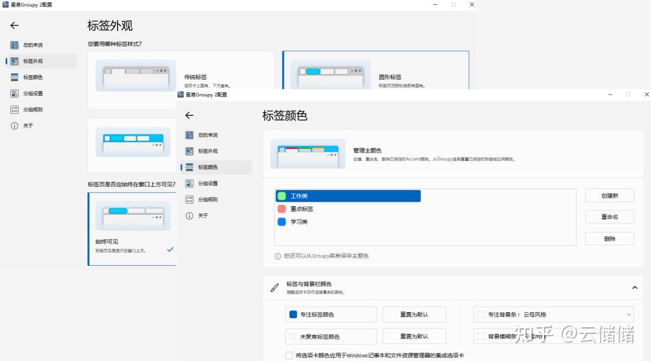Enable the 专注背景条 云母风格 checkbox
The image size is (651, 361).
pos(480,314)
